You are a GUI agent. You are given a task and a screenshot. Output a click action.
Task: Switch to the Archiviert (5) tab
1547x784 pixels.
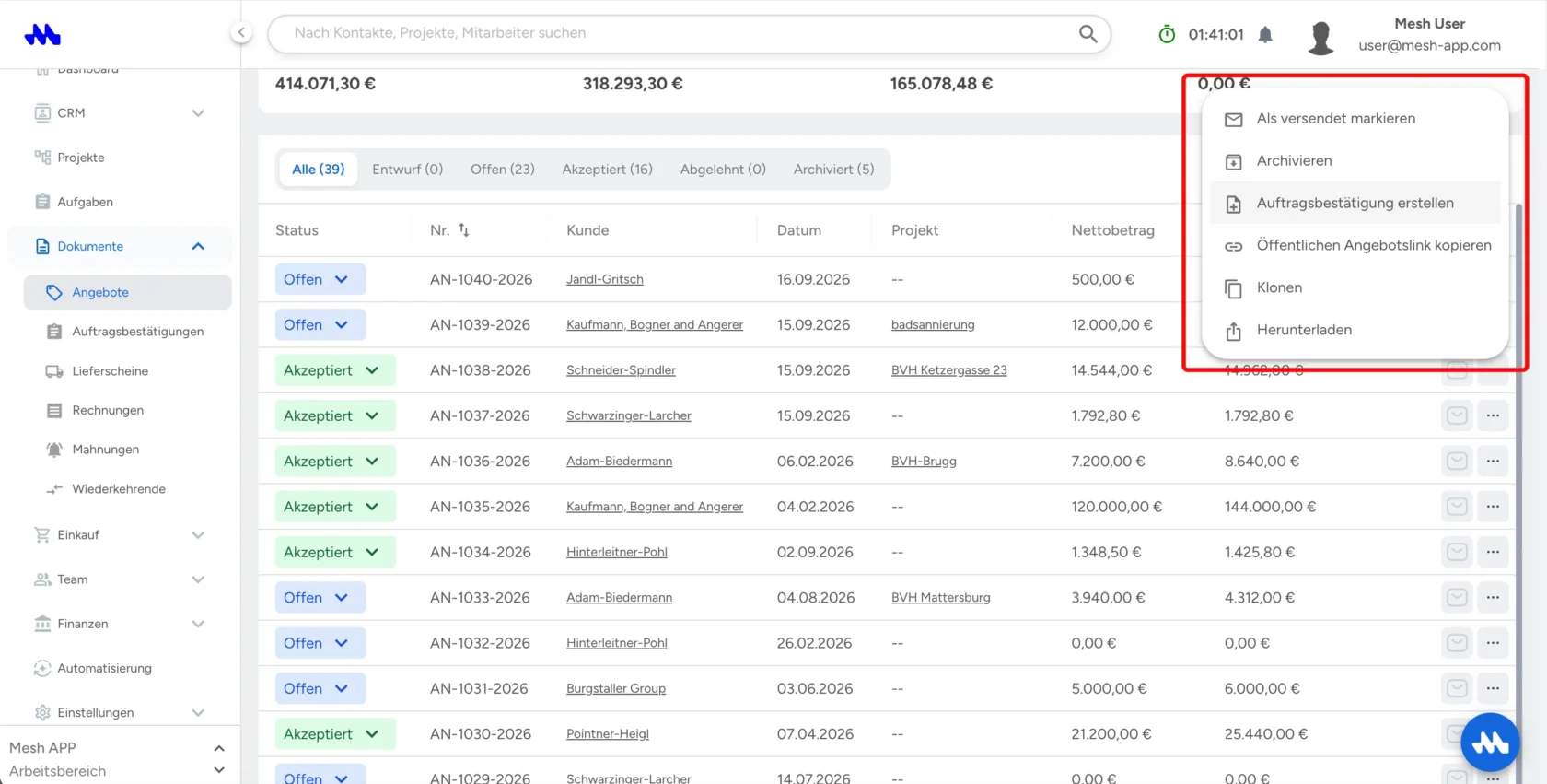pyautogui.click(x=834, y=170)
